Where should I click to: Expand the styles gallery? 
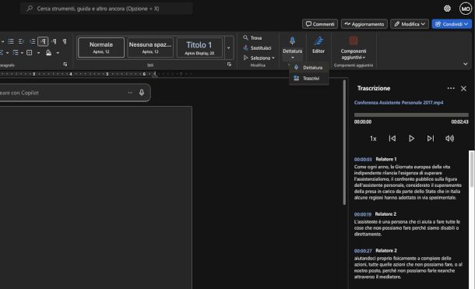[x=229, y=48]
